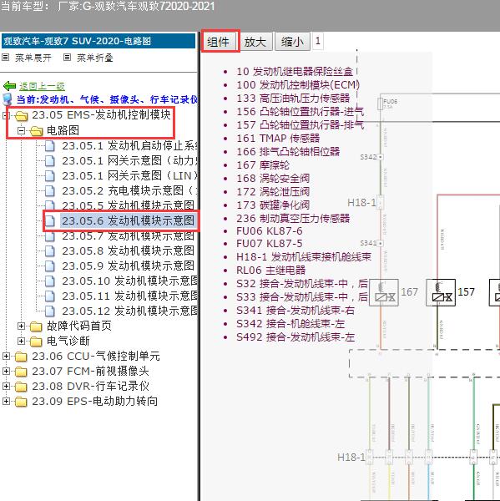Screen dimensions: 500x501
Task: Open 23.05.6 发动机模块示意图 tree item
Action: pyautogui.click(x=129, y=220)
